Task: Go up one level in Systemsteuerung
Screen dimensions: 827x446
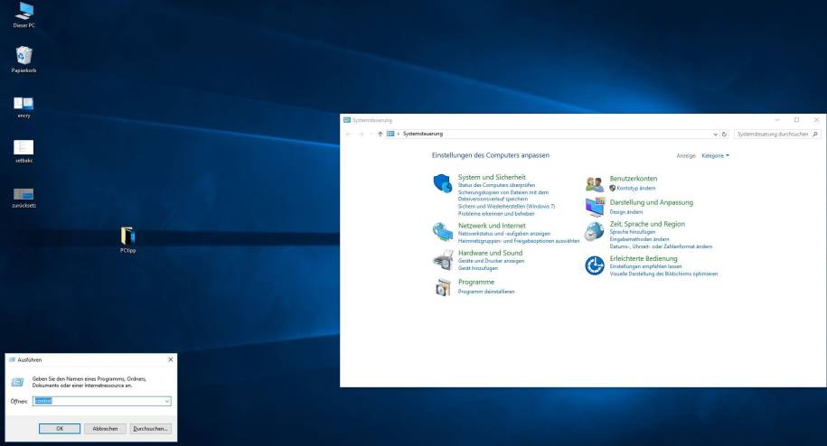Action: pyautogui.click(x=380, y=135)
